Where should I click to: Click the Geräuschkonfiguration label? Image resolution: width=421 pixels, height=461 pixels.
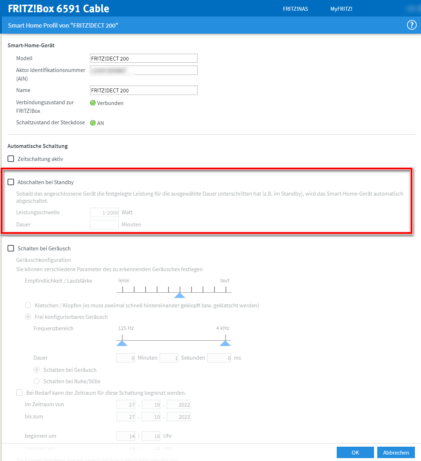click(43, 260)
